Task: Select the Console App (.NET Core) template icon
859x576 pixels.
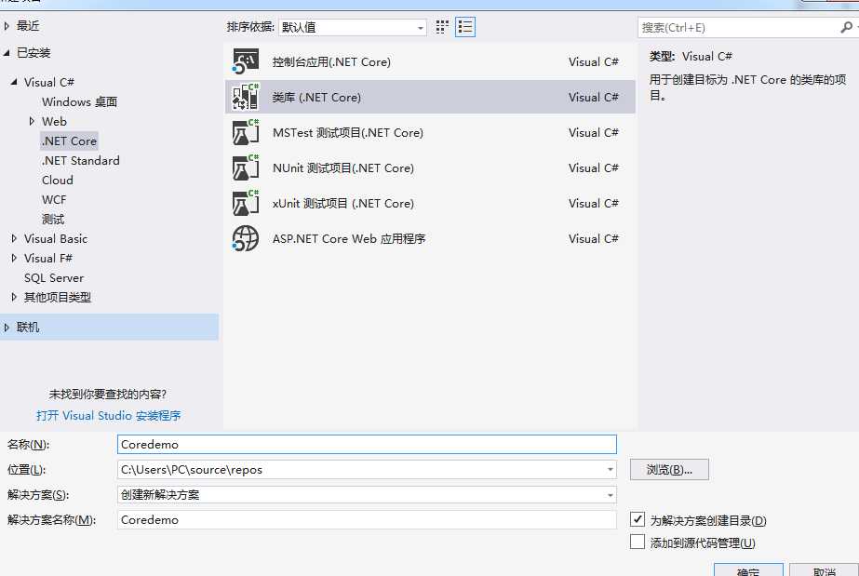Action: pyautogui.click(x=246, y=61)
